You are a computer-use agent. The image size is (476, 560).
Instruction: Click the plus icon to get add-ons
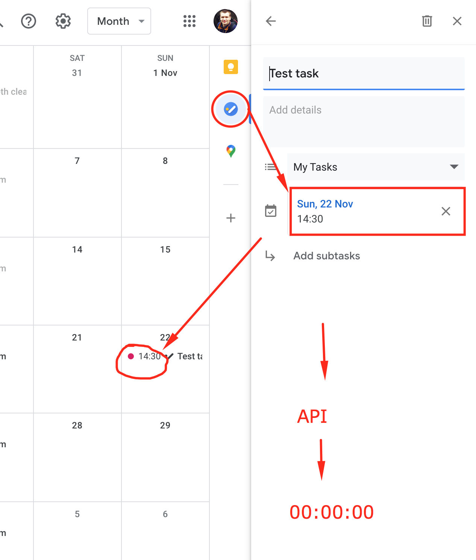pyautogui.click(x=231, y=218)
